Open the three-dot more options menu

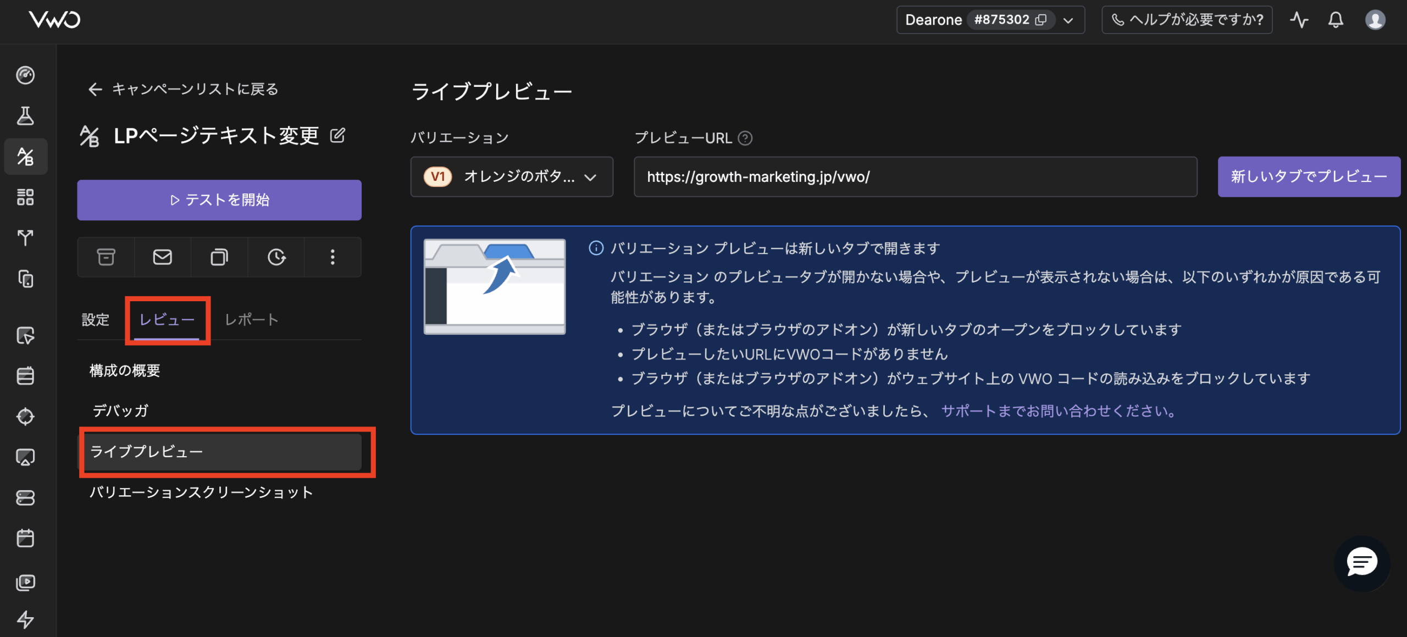[x=333, y=257]
